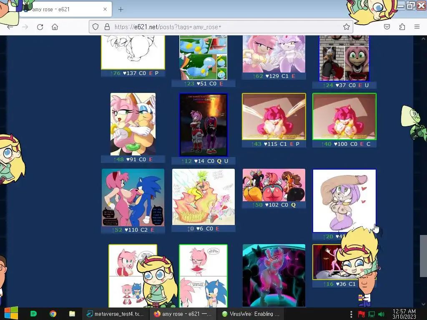
Task: Switch to the metaverse_test4.tx... taskbar window
Action: click(x=116, y=314)
